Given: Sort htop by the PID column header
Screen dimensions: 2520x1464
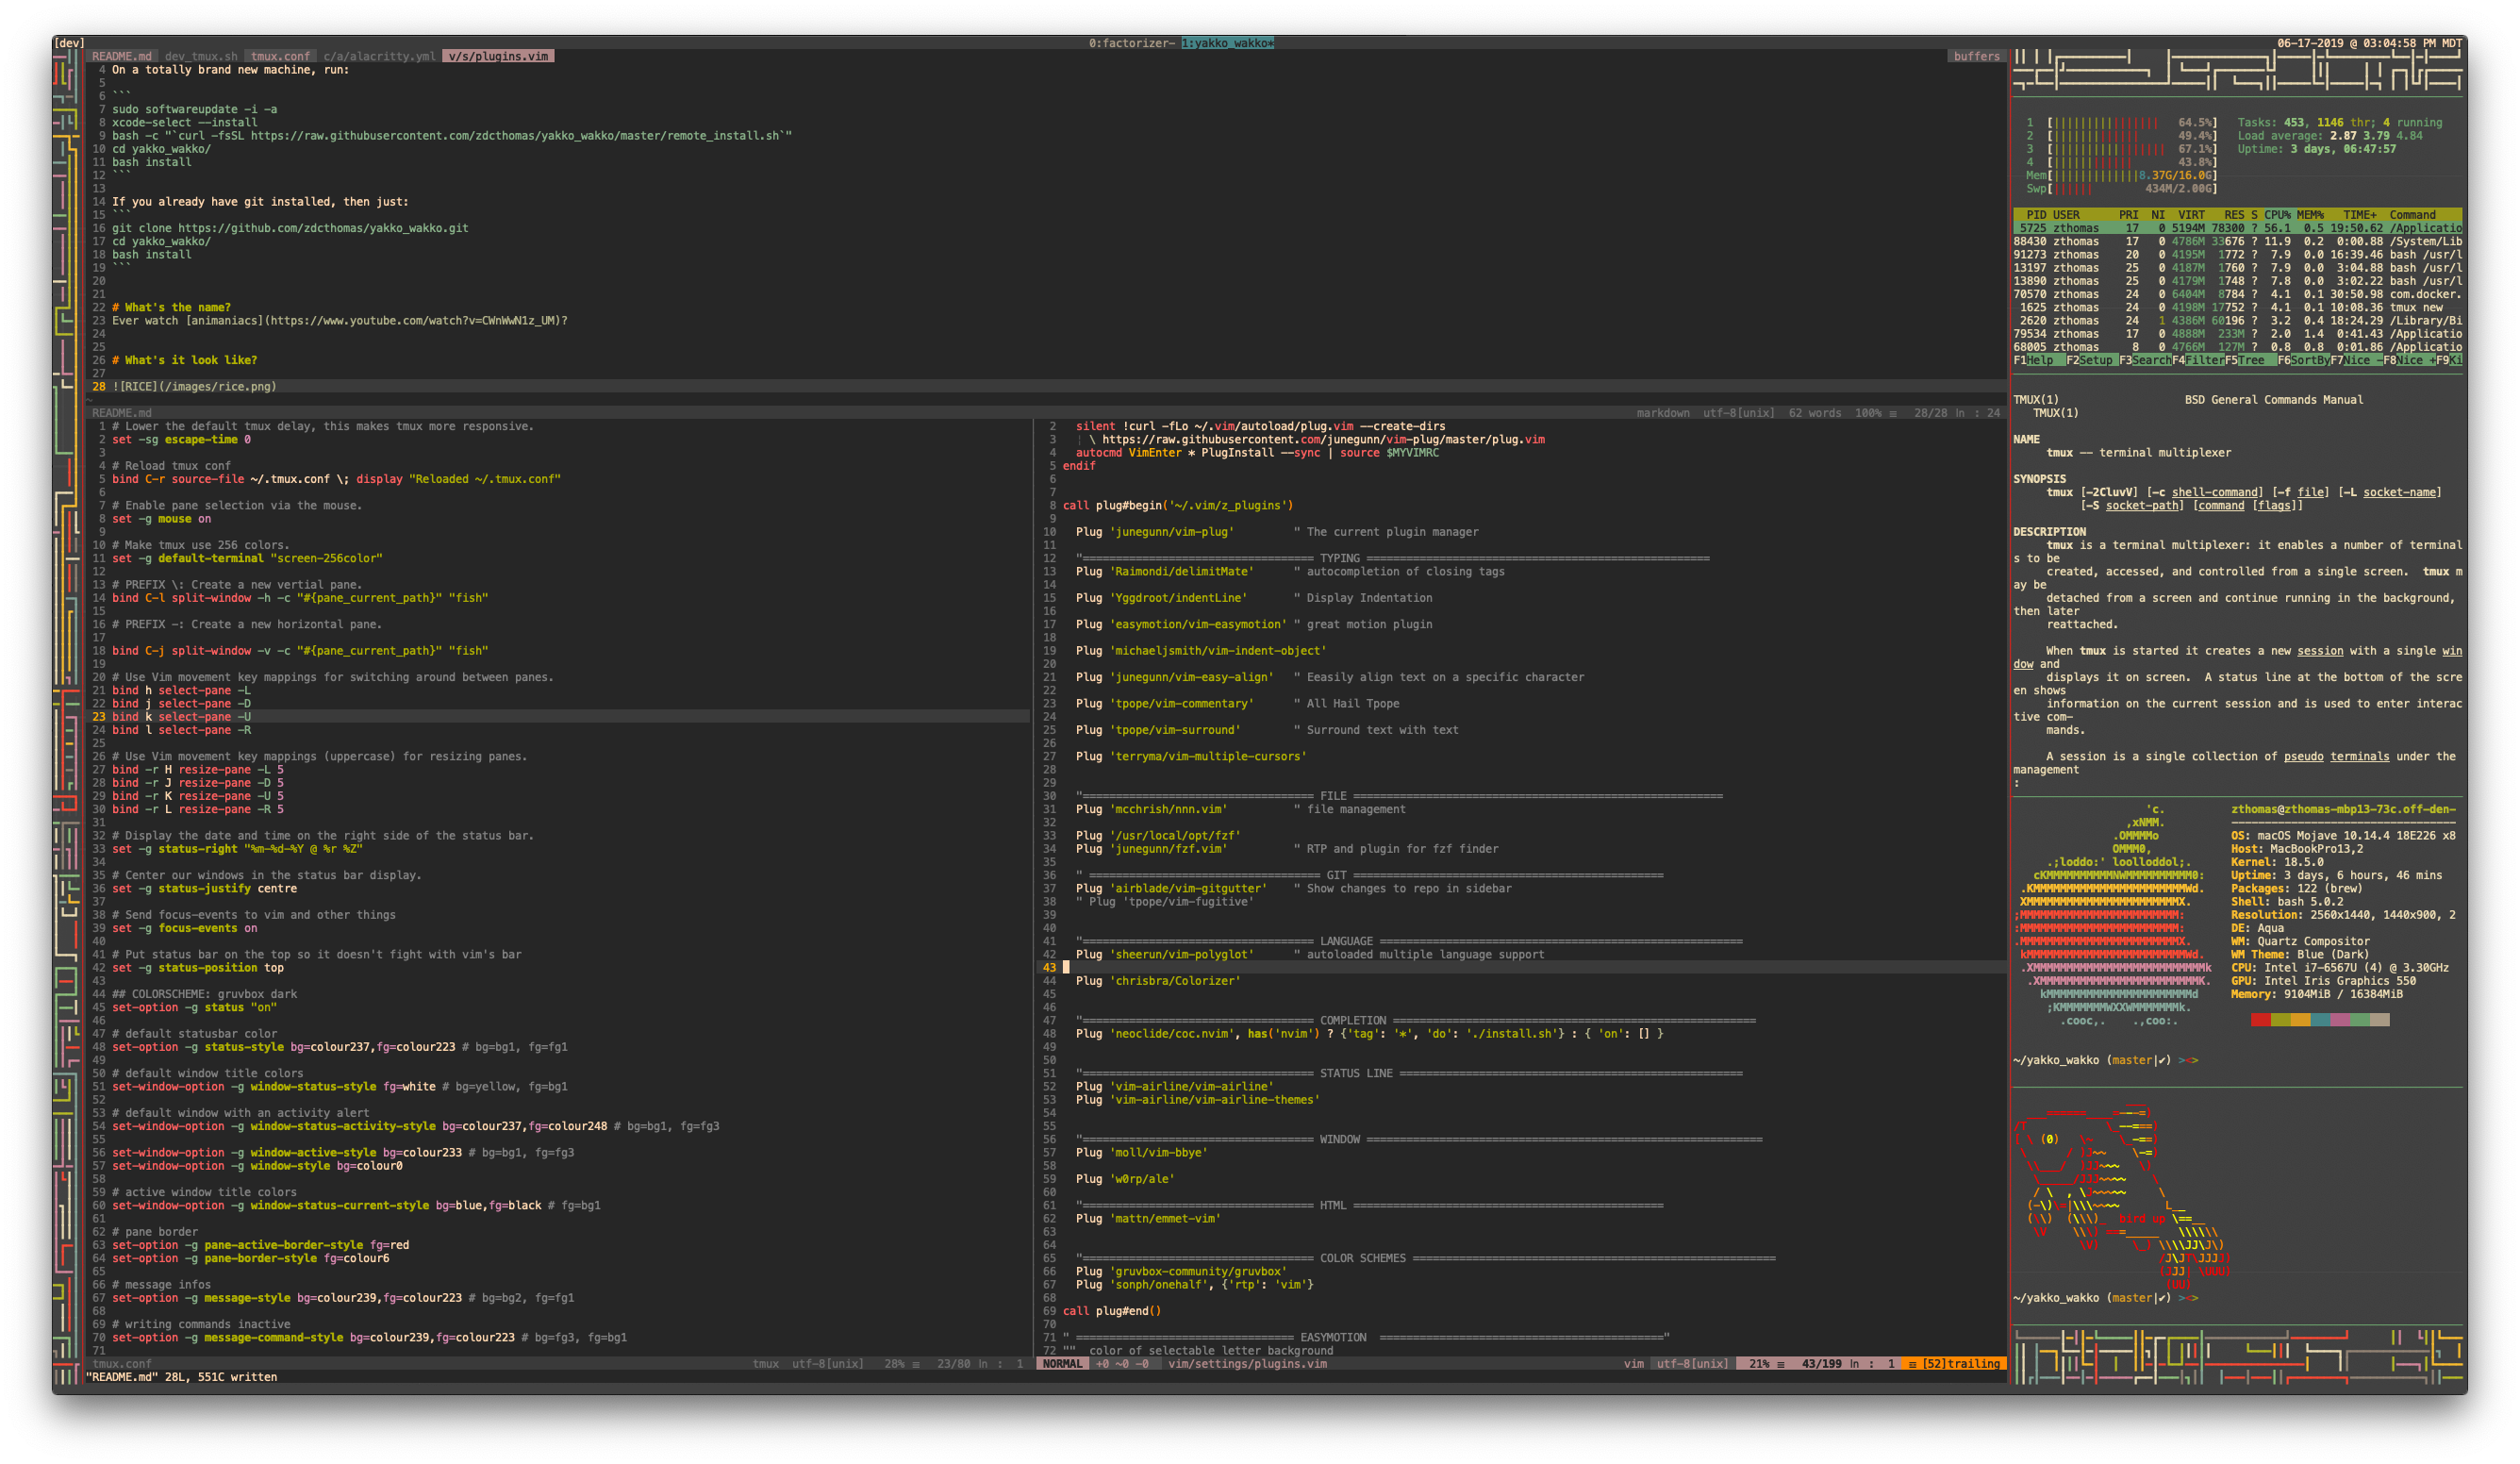Looking at the screenshot, I should pos(2036,215).
